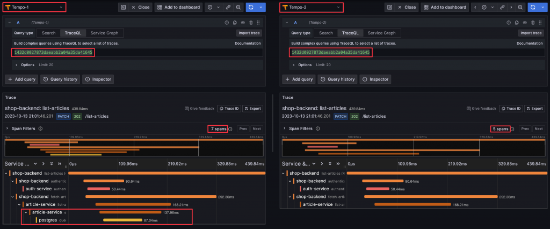Select Search query type in Tempo-1
Viewport: 550px width, 229px height.
(x=49, y=33)
